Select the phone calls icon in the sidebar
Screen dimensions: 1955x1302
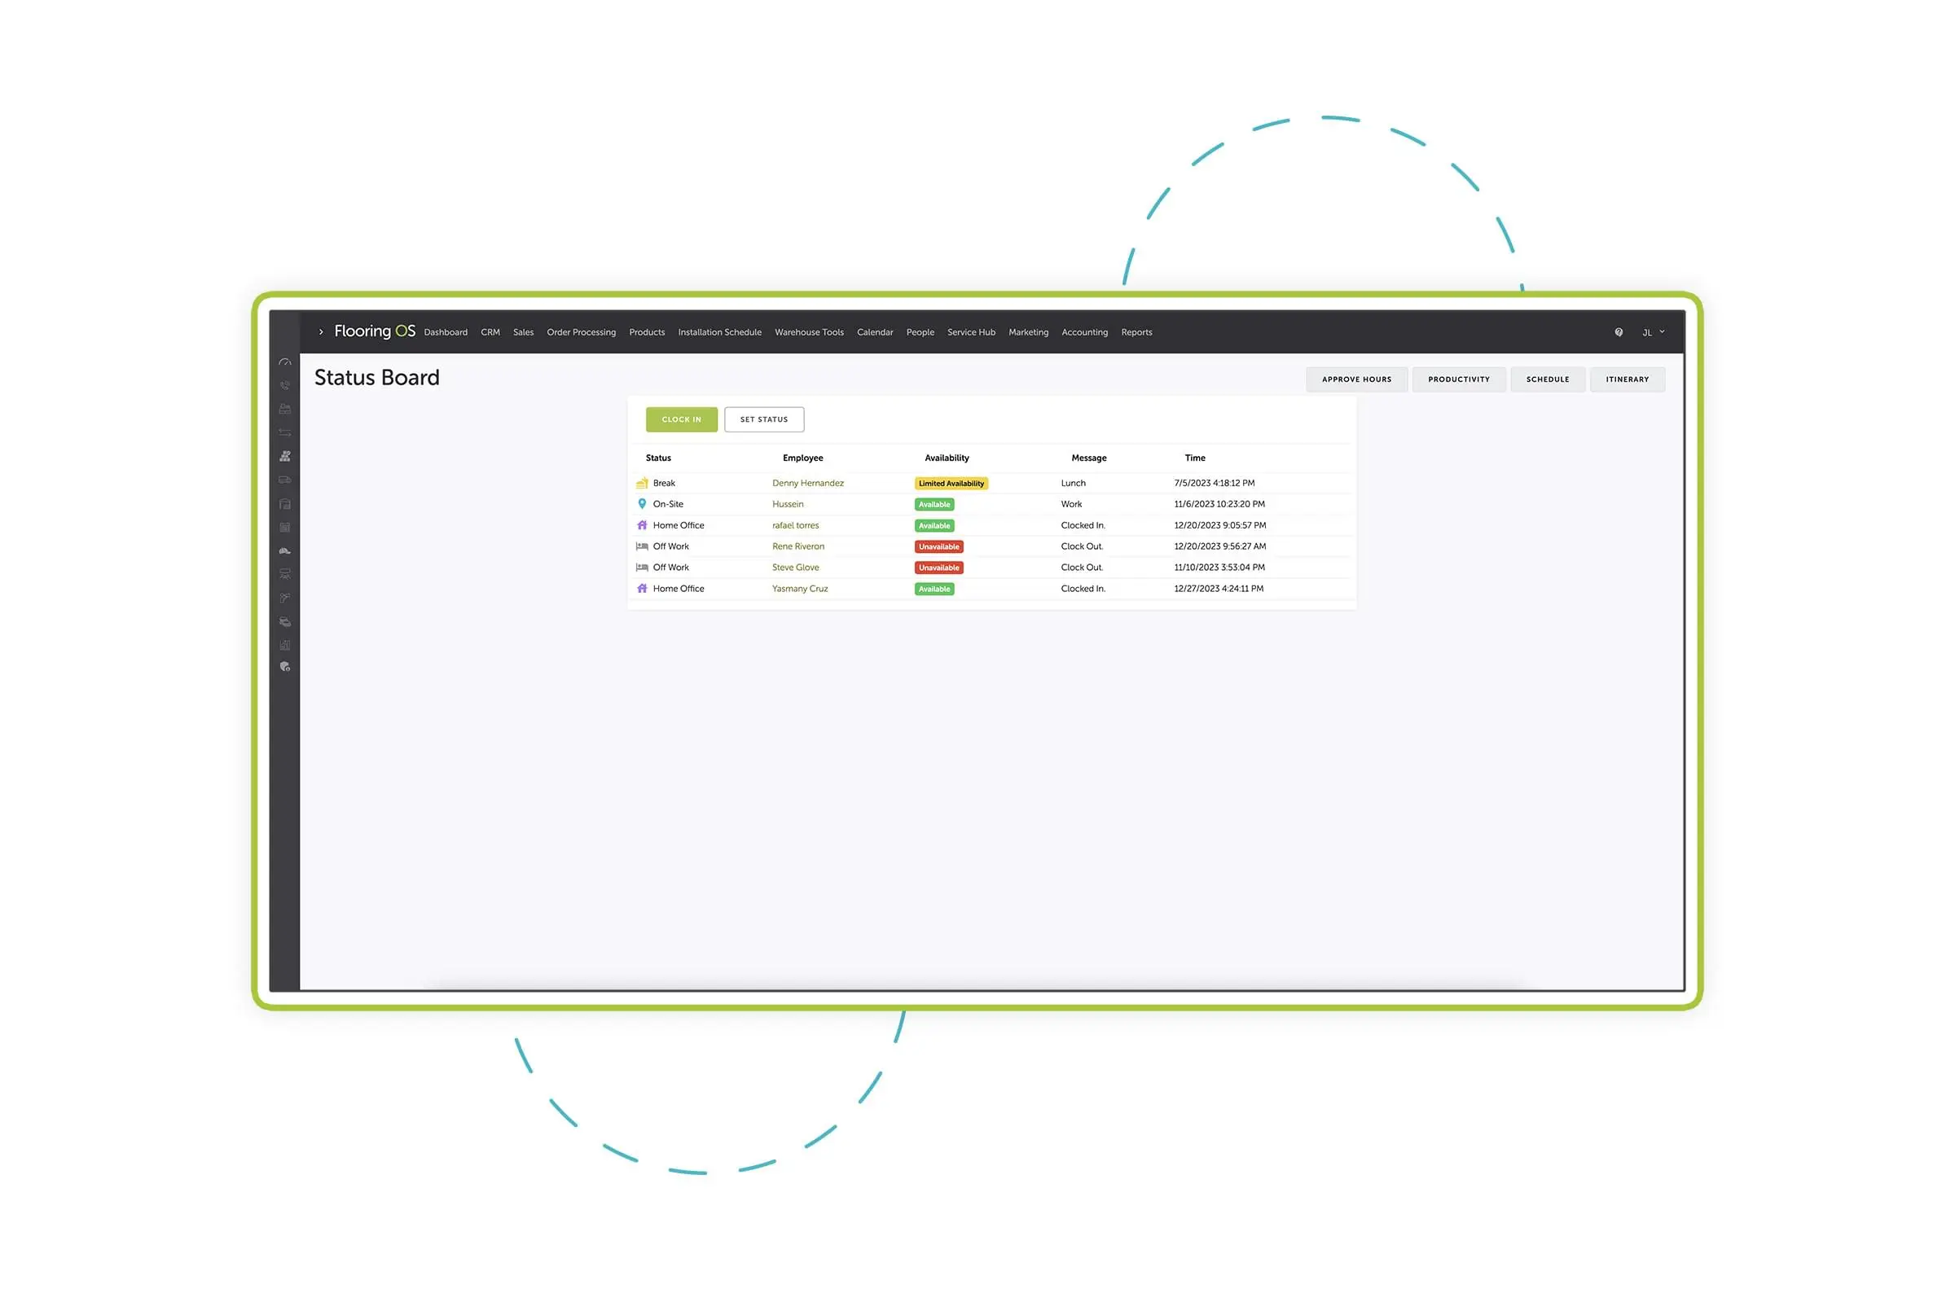[x=285, y=385]
